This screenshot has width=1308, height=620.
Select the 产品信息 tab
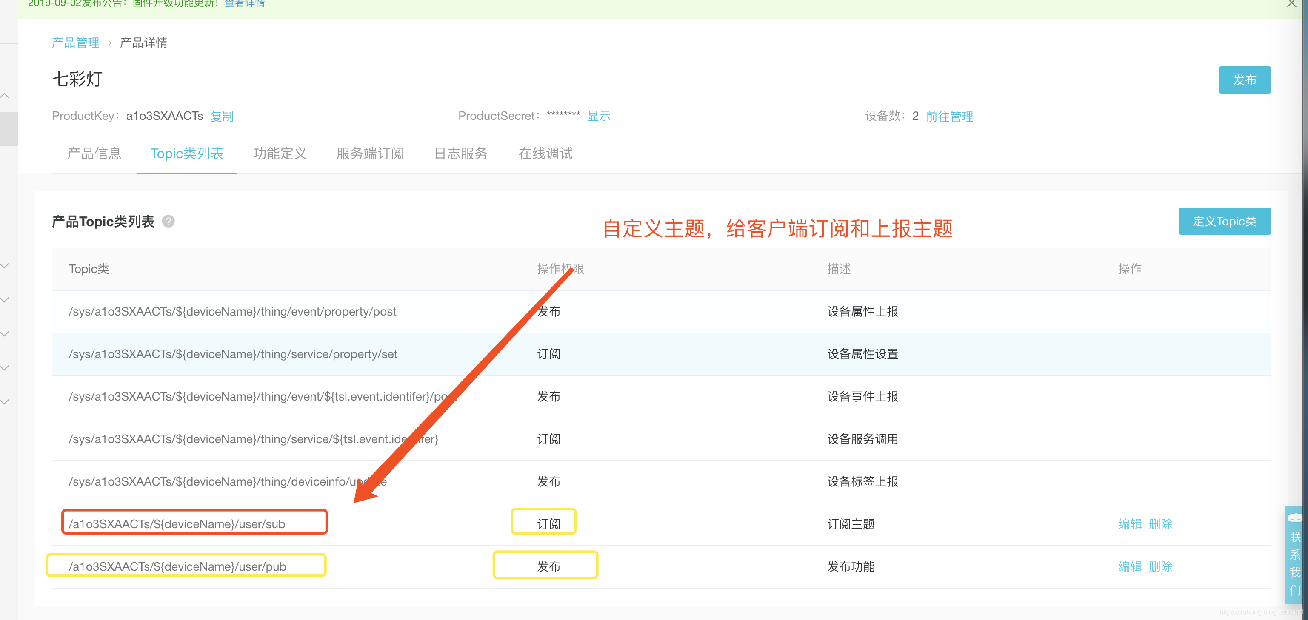tap(94, 154)
